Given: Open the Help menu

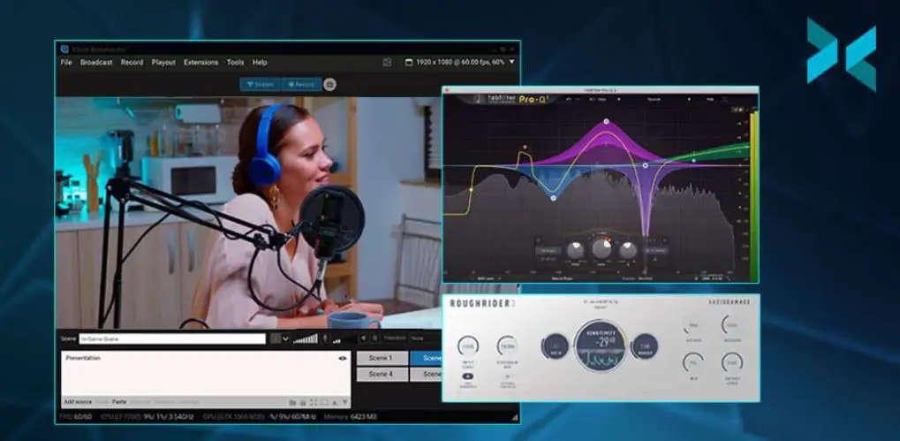Looking at the screenshot, I should [x=260, y=62].
